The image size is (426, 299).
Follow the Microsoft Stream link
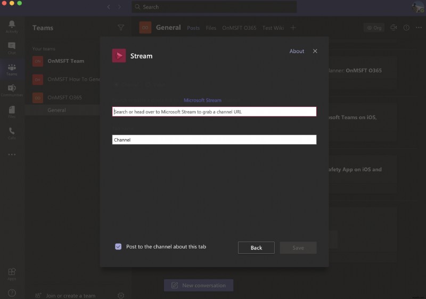pos(202,100)
